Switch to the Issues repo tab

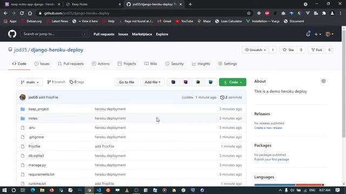(x=42, y=64)
